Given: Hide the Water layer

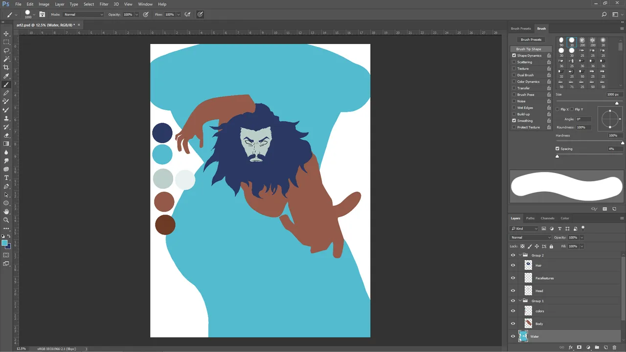Looking at the screenshot, I should tap(513, 336).
